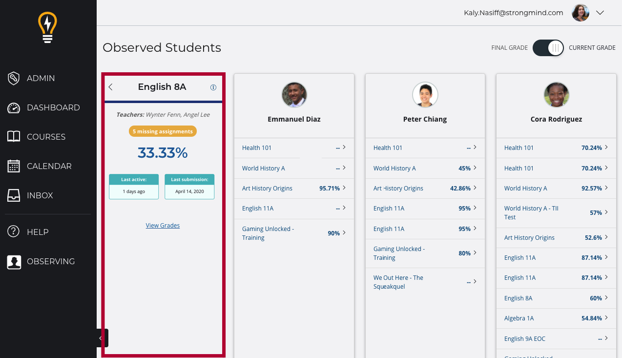The image size is (622, 358).
Task: Click the Help question mark icon
Action: point(14,232)
